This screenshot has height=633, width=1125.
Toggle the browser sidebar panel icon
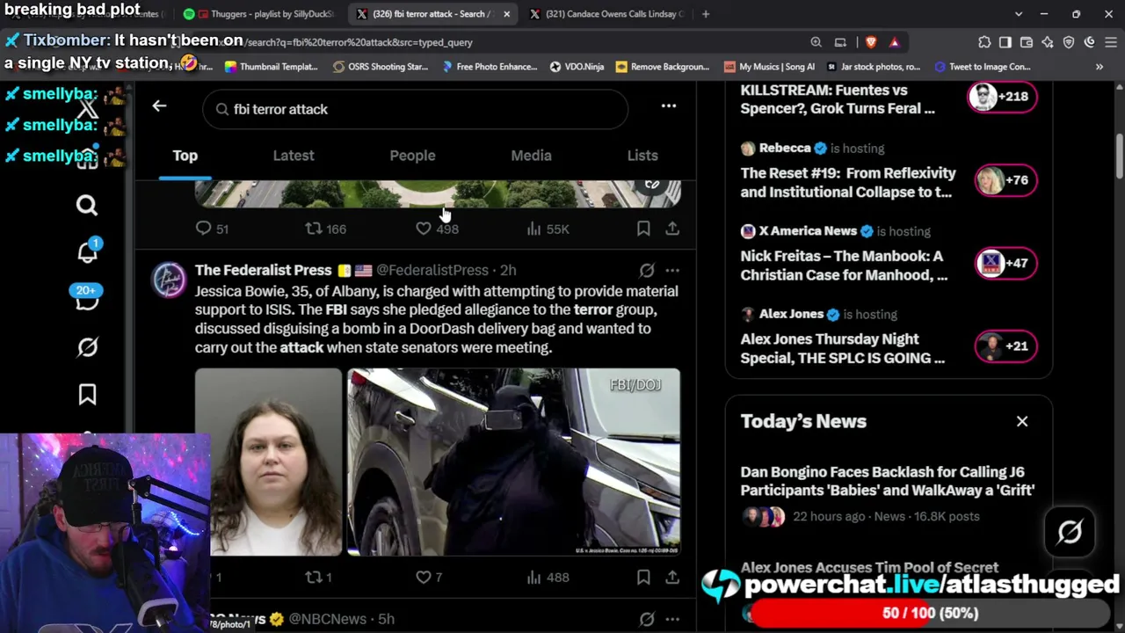[1005, 42]
